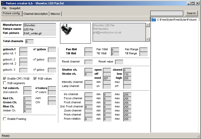Open the File menu
The height and width of the screenshot is (139, 201).
pos(4,8)
